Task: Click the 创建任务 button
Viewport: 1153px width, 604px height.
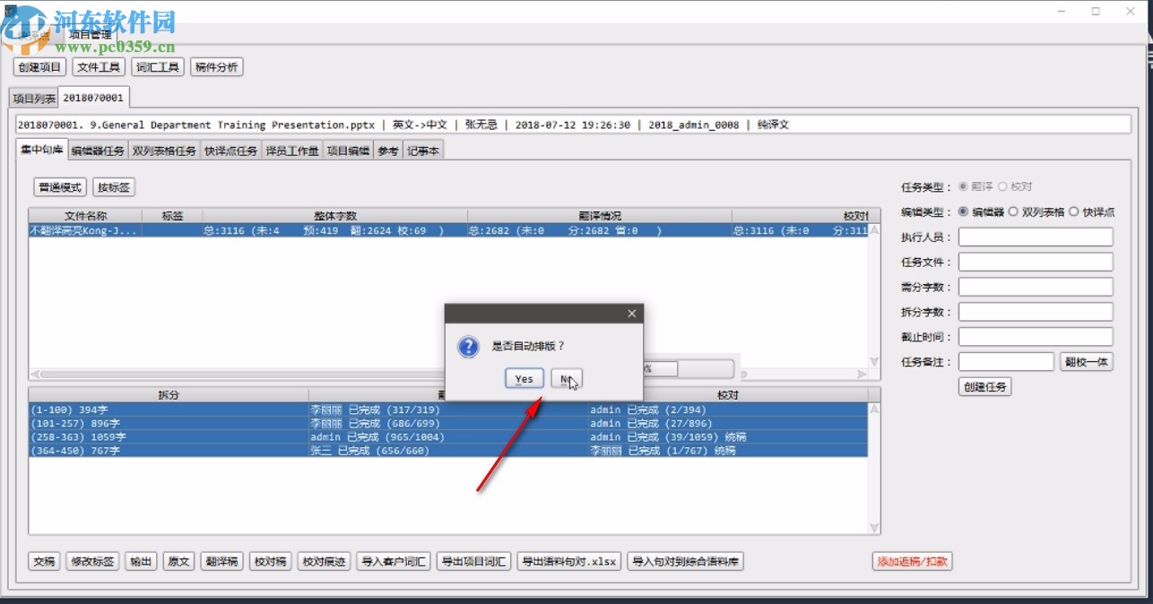Action: point(985,387)
